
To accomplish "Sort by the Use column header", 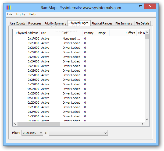I will (72, 33).
